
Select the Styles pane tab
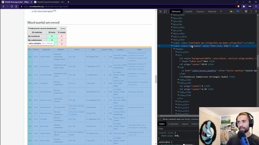point(162,124)
